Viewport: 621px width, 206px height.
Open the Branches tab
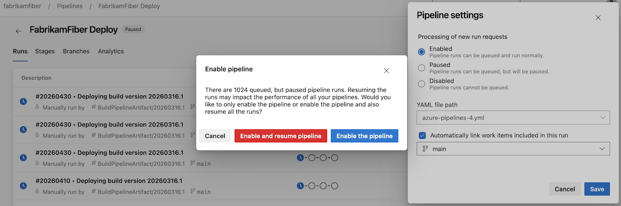[76, 51]
